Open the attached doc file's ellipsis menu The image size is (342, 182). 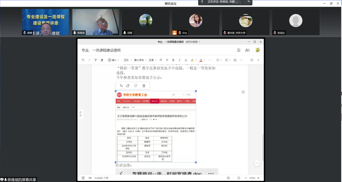[x=211, y=174]
